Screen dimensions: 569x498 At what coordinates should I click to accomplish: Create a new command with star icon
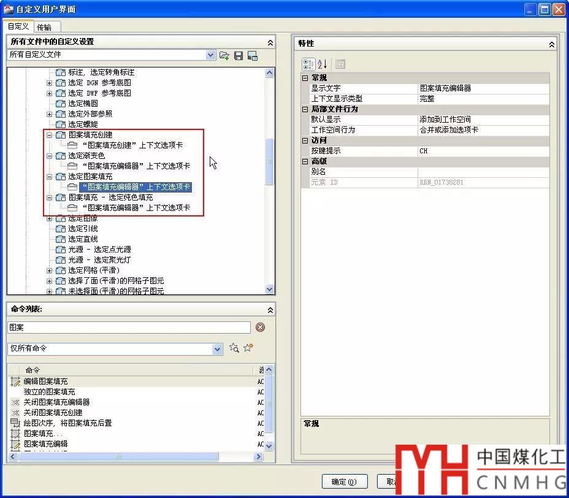tap(248, 348)
